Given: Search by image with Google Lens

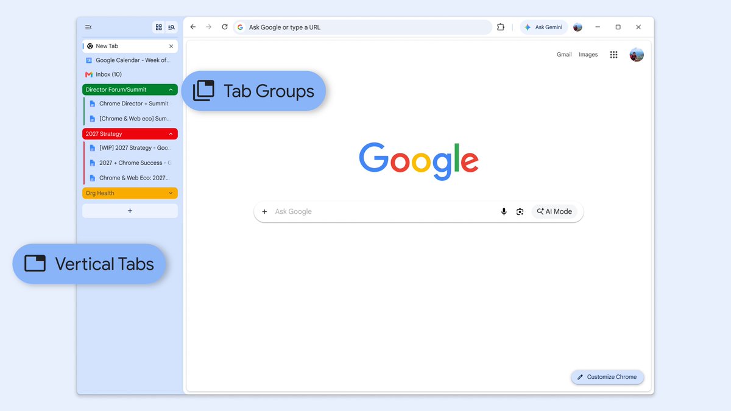Looking at the screenshot, I should tap(520, 212).
